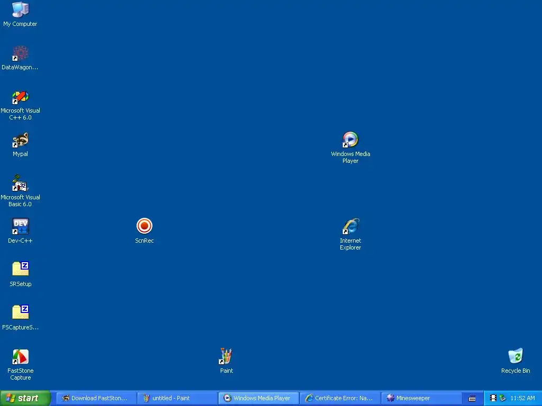
Task: Open the Start menu
Action: click(x=25, y=398)
